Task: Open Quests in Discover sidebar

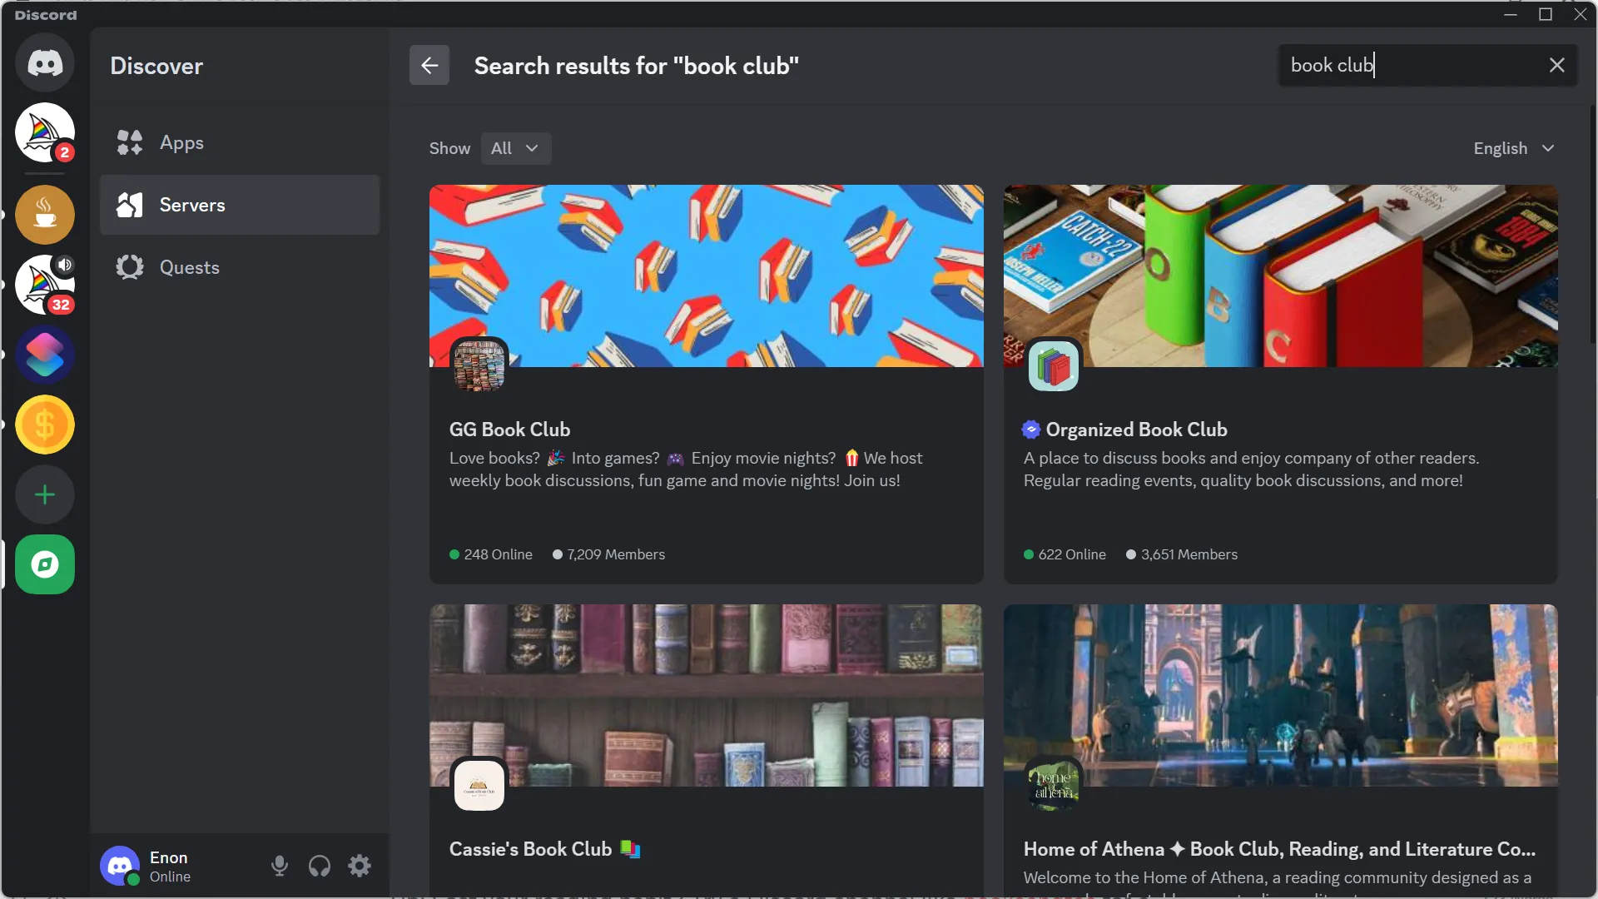Action: 240,267
